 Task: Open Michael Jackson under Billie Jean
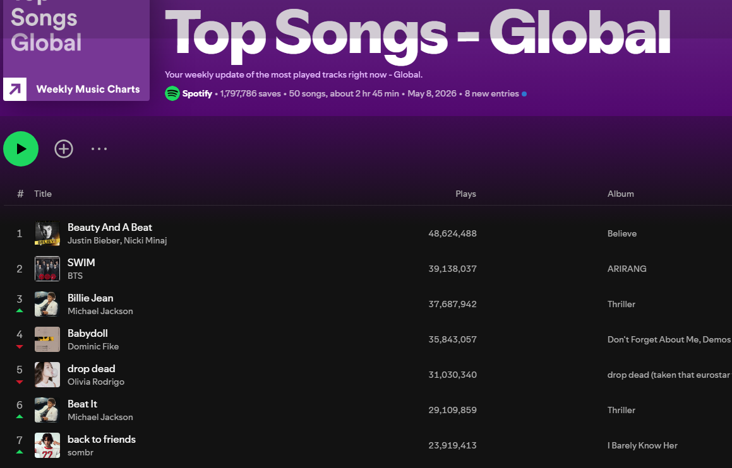100,312
